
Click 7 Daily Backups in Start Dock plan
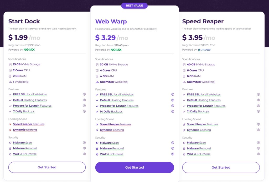(x=24, y=112)
